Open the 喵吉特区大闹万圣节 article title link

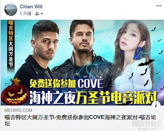[80, 120]
